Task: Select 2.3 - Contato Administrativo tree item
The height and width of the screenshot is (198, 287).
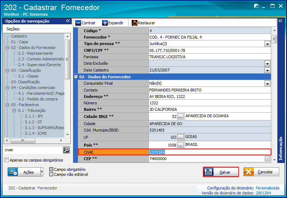Action: click(41, 59)
